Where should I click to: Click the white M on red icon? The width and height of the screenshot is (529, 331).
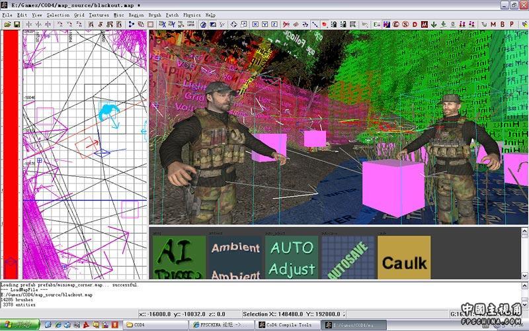pos(424,24)
